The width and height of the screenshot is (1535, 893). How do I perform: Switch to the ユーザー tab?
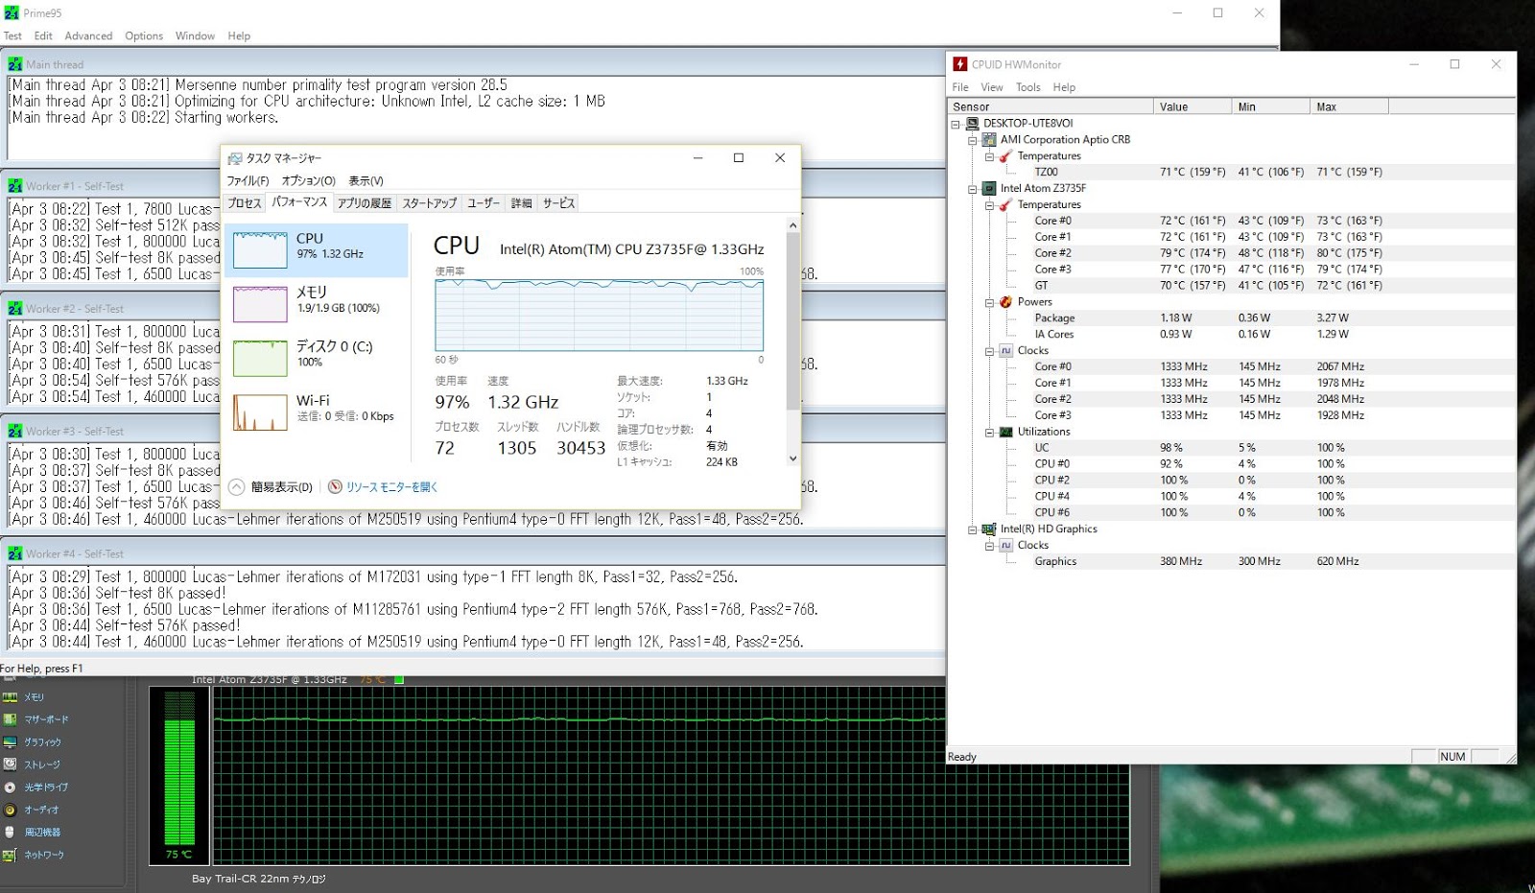(x=484, y=203)
